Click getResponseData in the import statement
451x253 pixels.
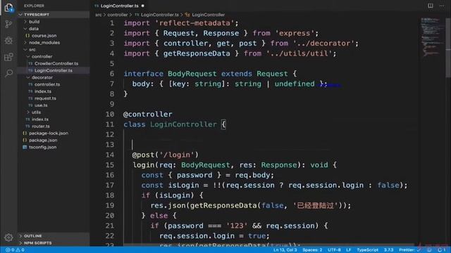197,53
